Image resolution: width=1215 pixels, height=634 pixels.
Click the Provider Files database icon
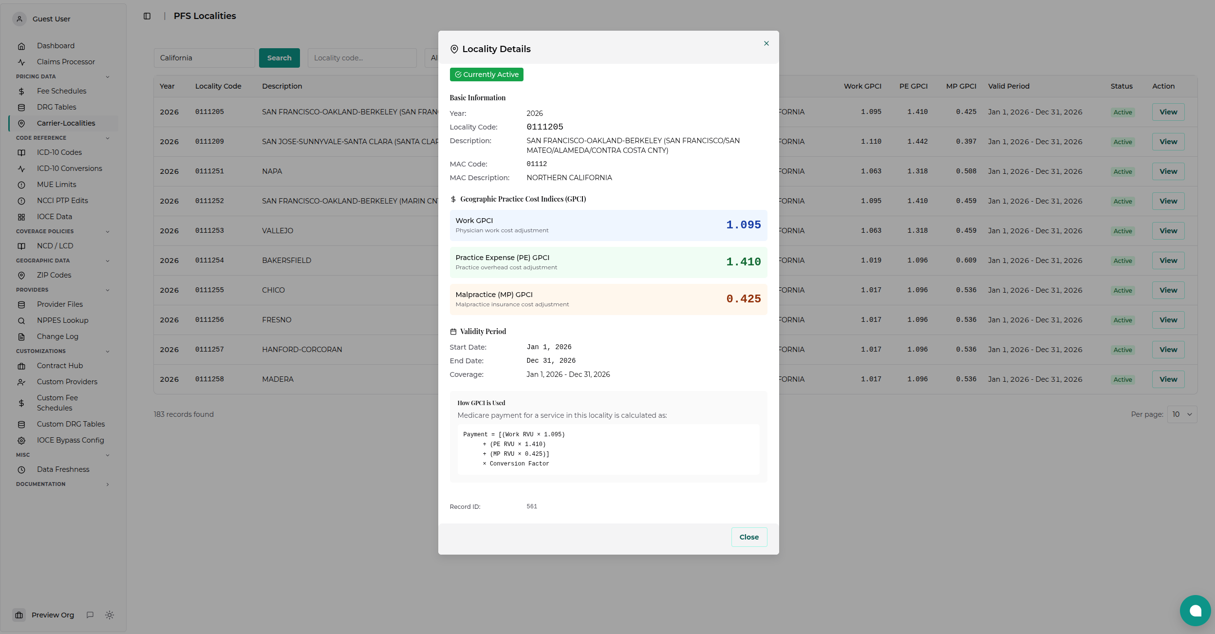click(x=21, y=305)
